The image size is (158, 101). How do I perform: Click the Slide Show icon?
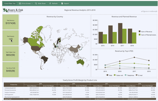36,3
